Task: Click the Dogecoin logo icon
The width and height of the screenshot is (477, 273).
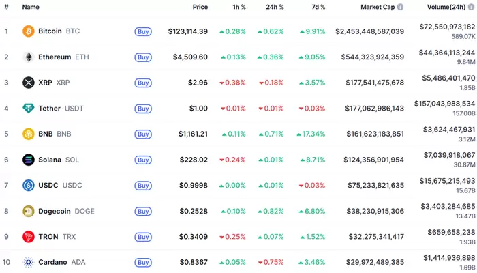Action: pos(28,211)
